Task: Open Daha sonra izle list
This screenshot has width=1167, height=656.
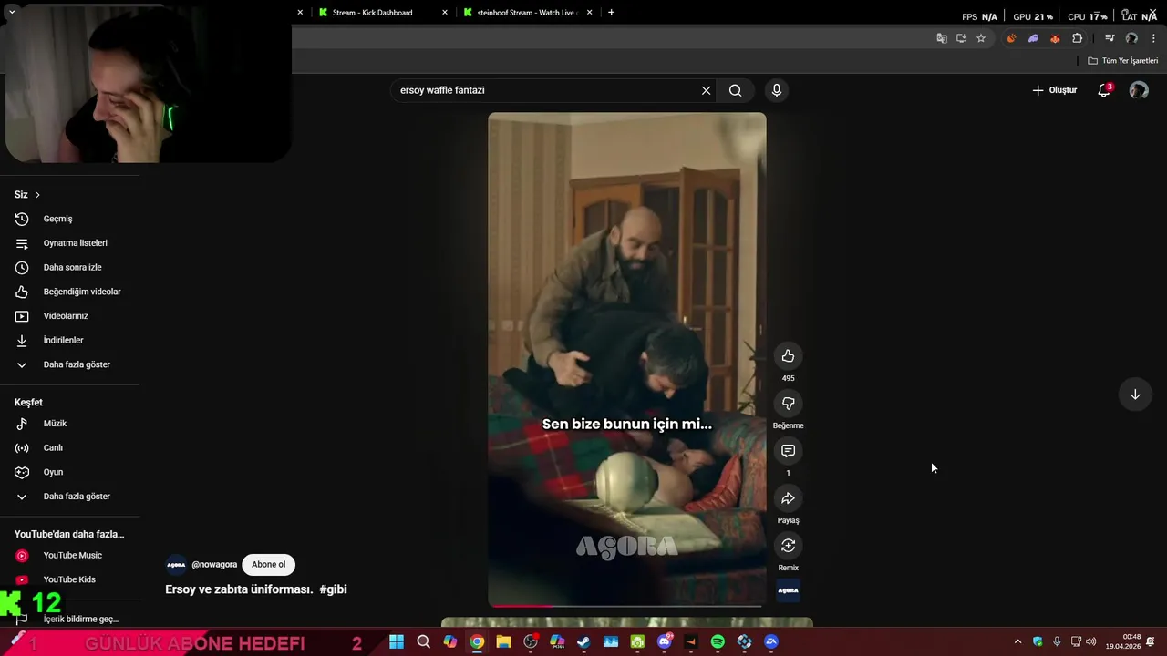Action: click(70, 268)
